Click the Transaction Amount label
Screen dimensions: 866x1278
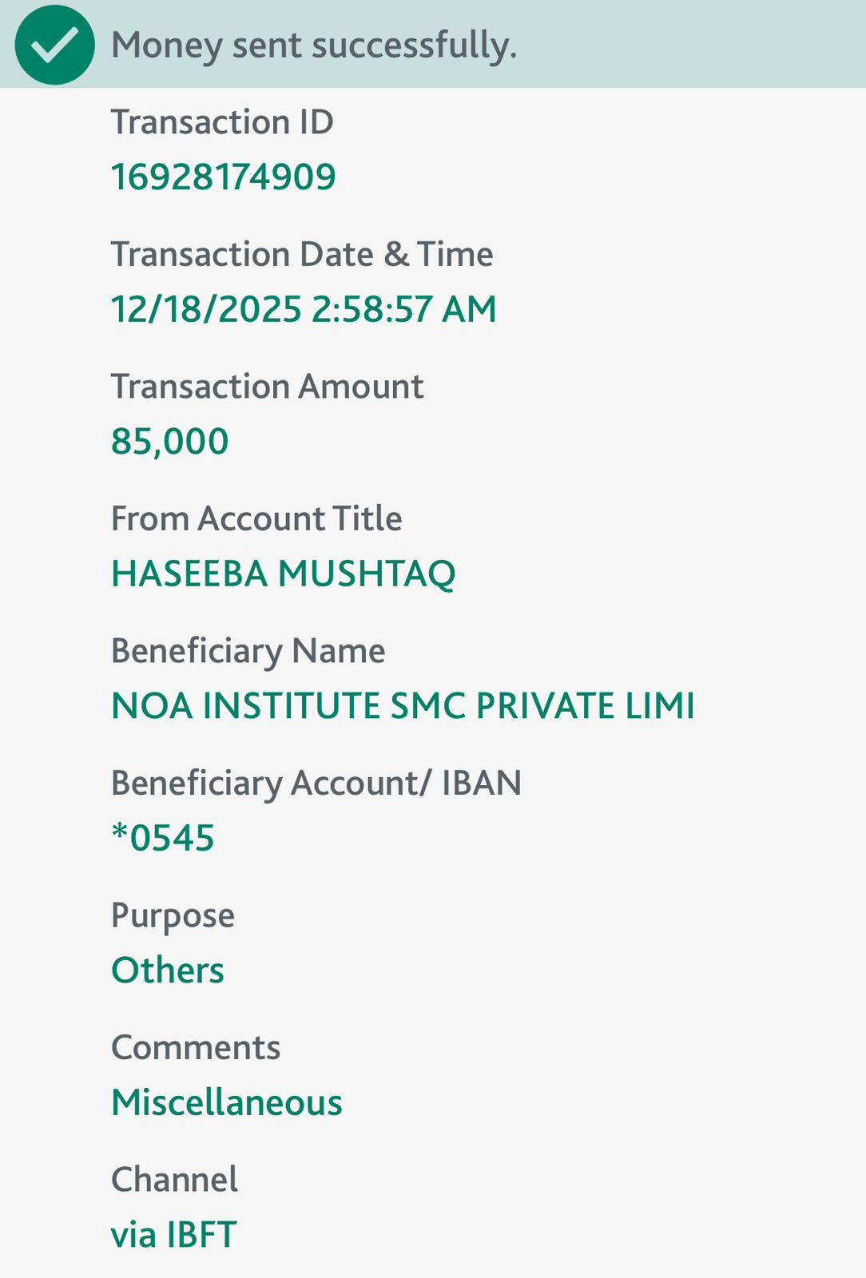[x=267, y=387]
